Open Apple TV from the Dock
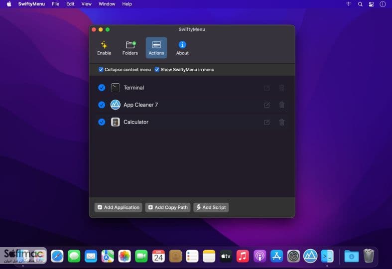The height and width of the screenshot is (269, 392). [x=226, y=256]
